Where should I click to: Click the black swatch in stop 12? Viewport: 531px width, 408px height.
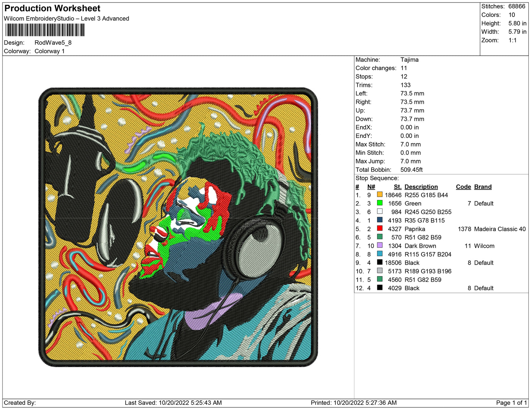[x=380, y=287]
